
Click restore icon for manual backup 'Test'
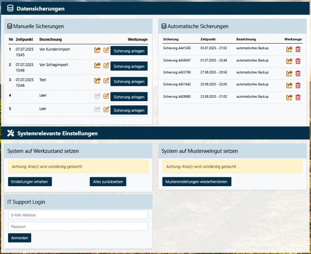click(x=97, y=80)
